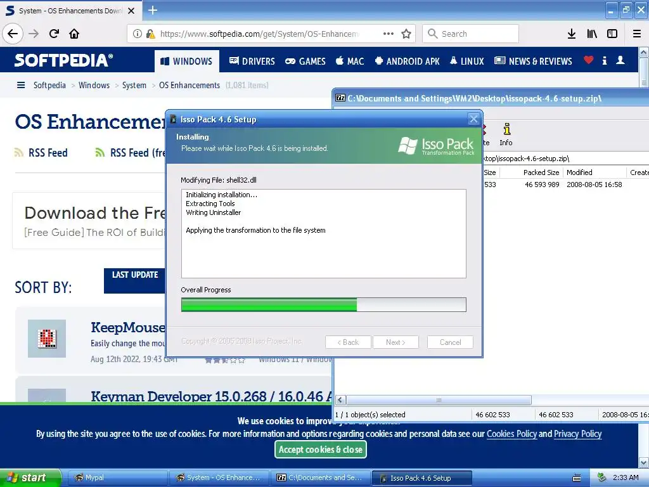Open the MAC section
Screen dimensions: 649x487
[350, 62]
